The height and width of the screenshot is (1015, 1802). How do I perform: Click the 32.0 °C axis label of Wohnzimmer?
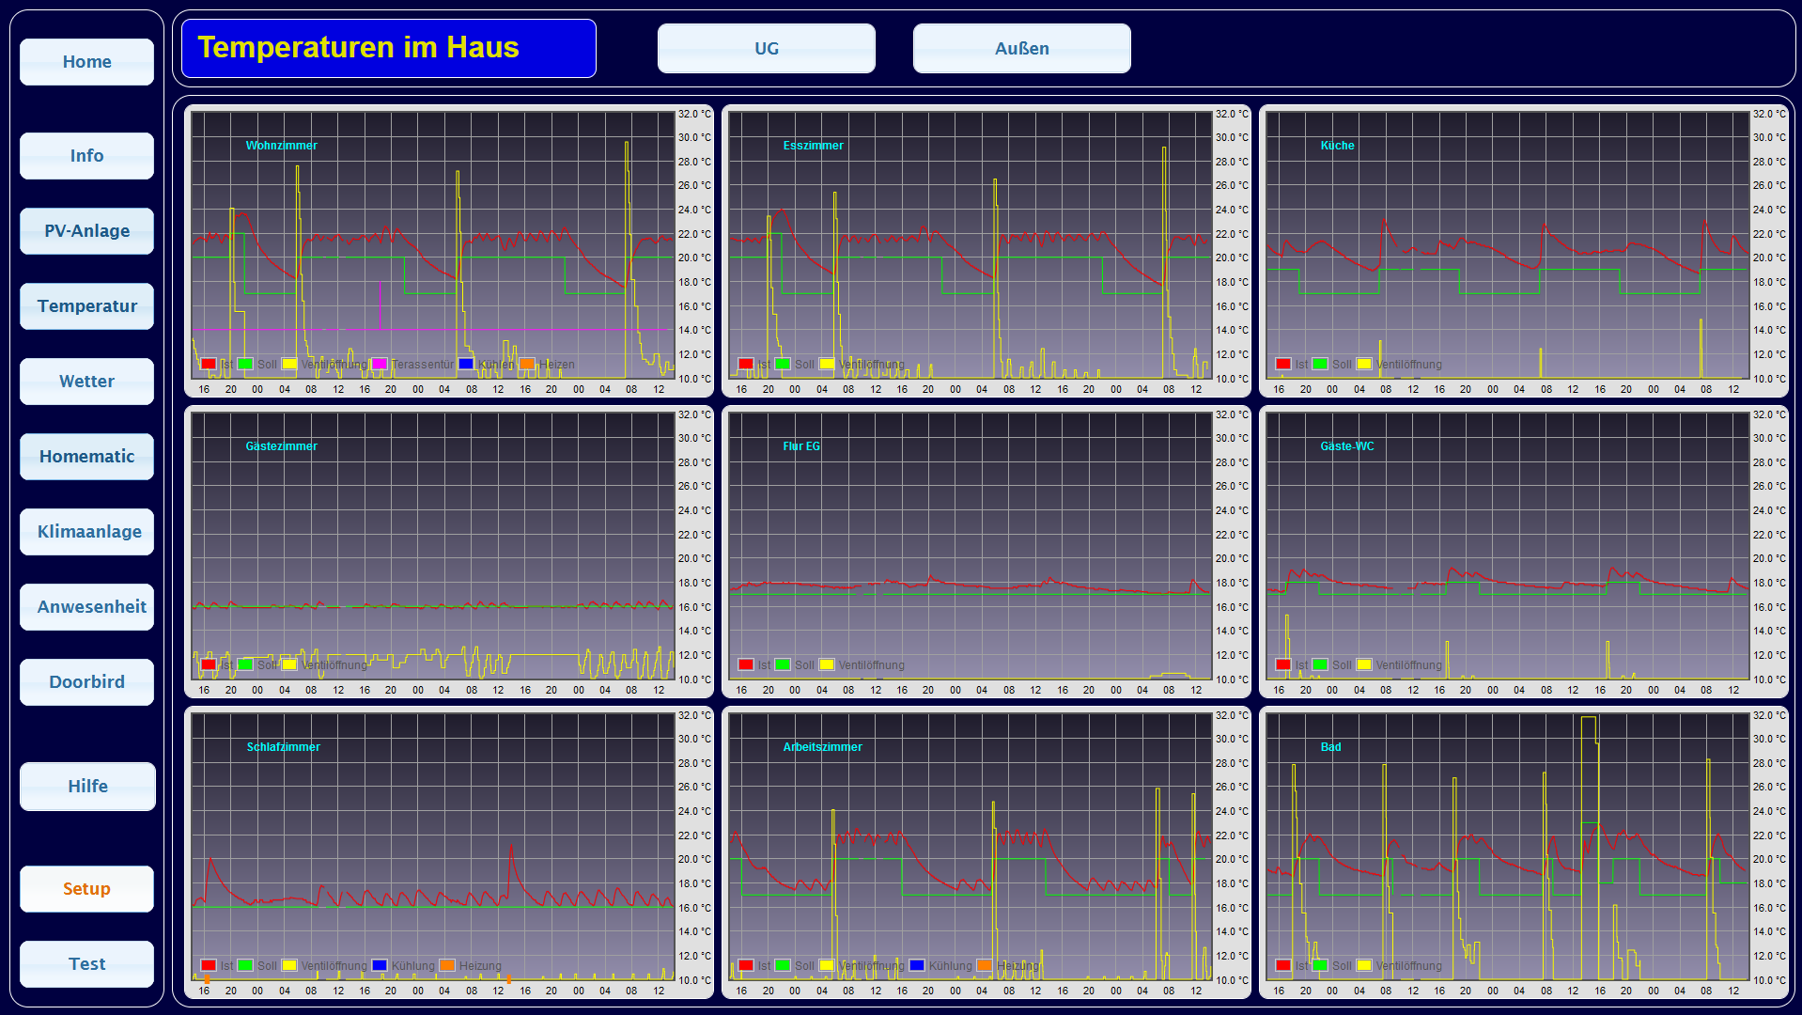pyautogui.click(x=695, y=114)
